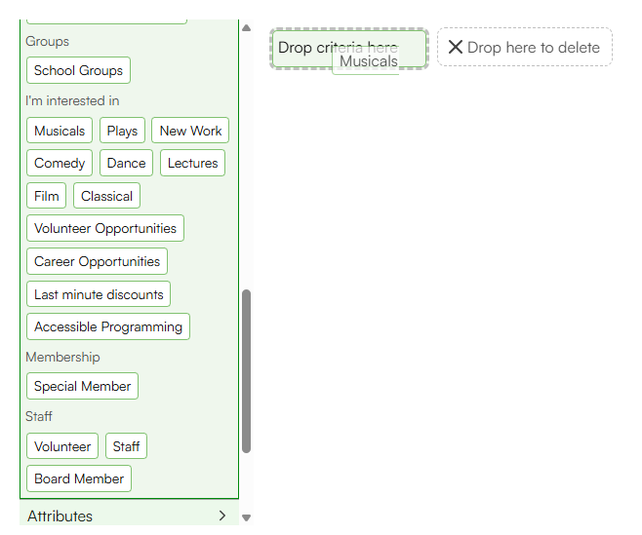The width and height of the screenshot is (642, 535).
Task: Select the Classical tag
Action: 106,196
